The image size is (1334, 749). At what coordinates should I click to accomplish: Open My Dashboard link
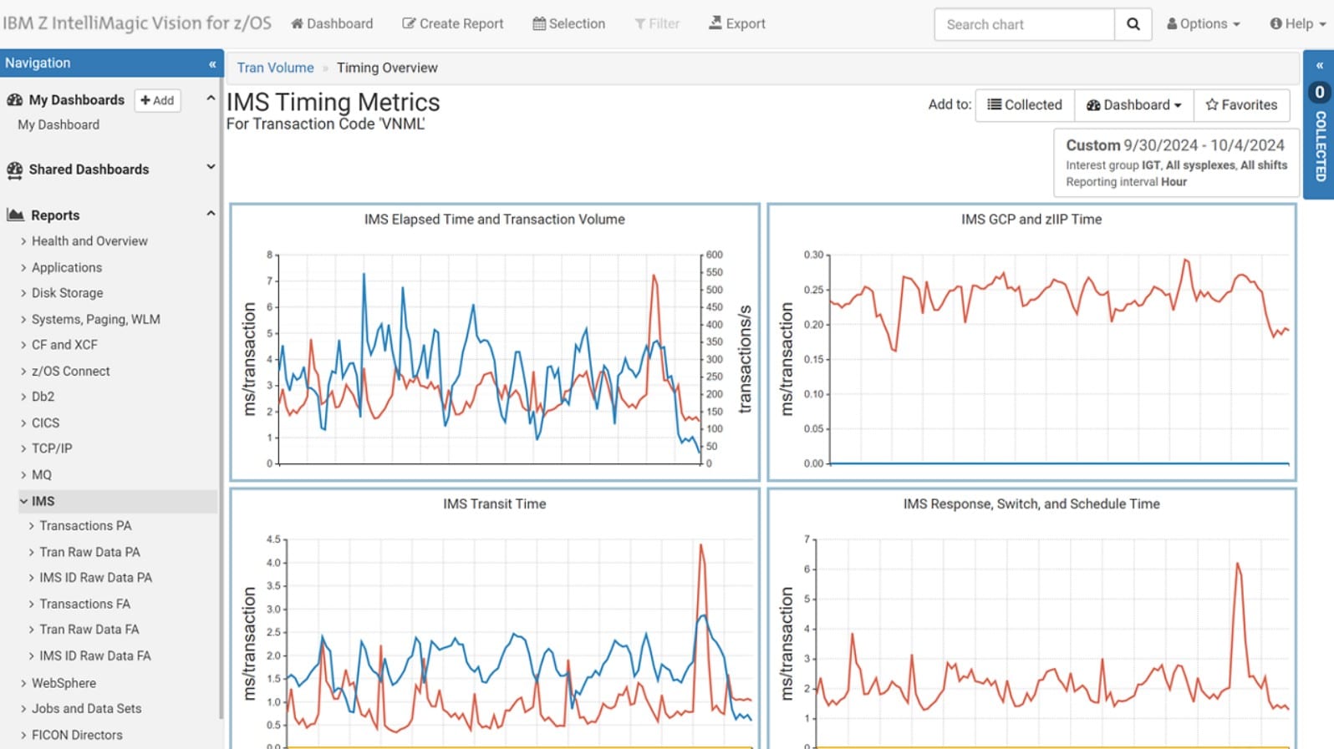click(x=59, y=125)
